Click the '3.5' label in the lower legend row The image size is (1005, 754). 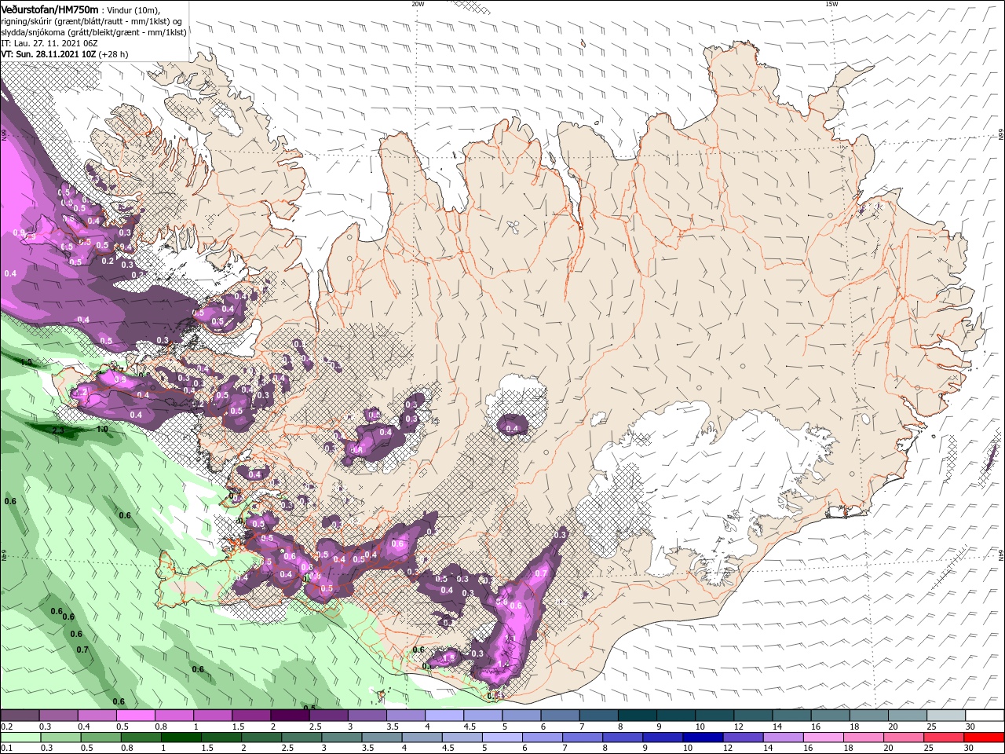click(x=367, y=748)
